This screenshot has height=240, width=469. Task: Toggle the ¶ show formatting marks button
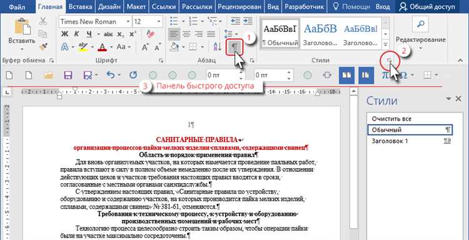coord(235,47)
